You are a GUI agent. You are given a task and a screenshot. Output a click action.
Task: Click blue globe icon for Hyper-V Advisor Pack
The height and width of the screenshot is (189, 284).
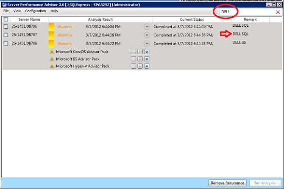(x=147, y=66)
